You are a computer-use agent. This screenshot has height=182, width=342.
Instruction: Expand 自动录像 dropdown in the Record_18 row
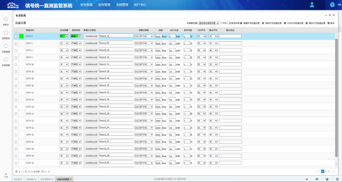coord(64,36)
